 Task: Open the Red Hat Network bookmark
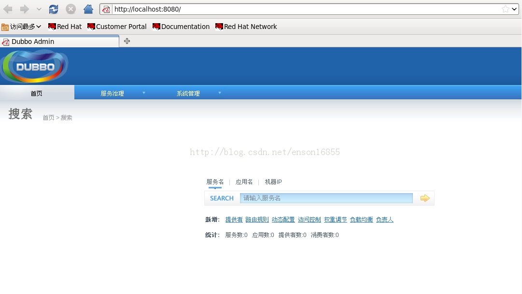(246, 27)
